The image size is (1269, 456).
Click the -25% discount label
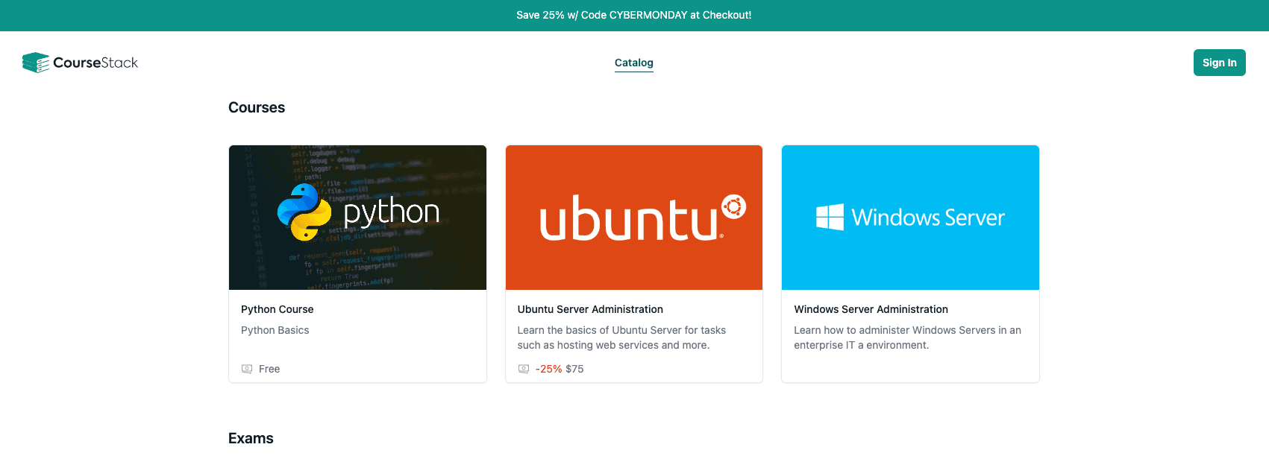(x=549, y=369)
